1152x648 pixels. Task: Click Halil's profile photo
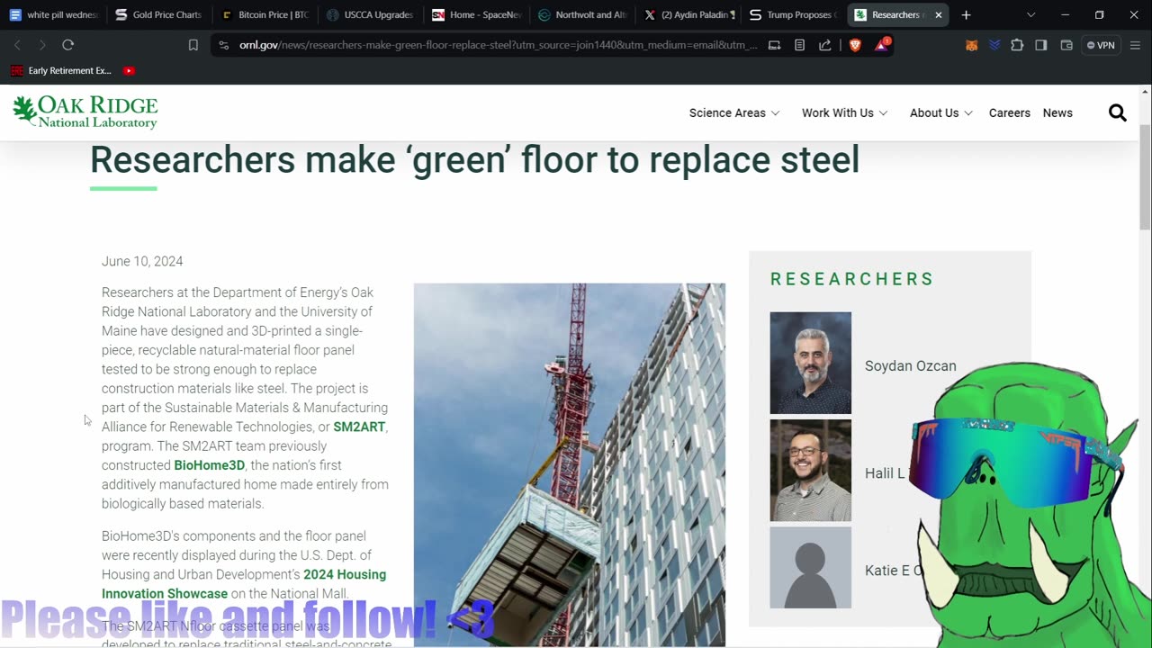(810, 470)
